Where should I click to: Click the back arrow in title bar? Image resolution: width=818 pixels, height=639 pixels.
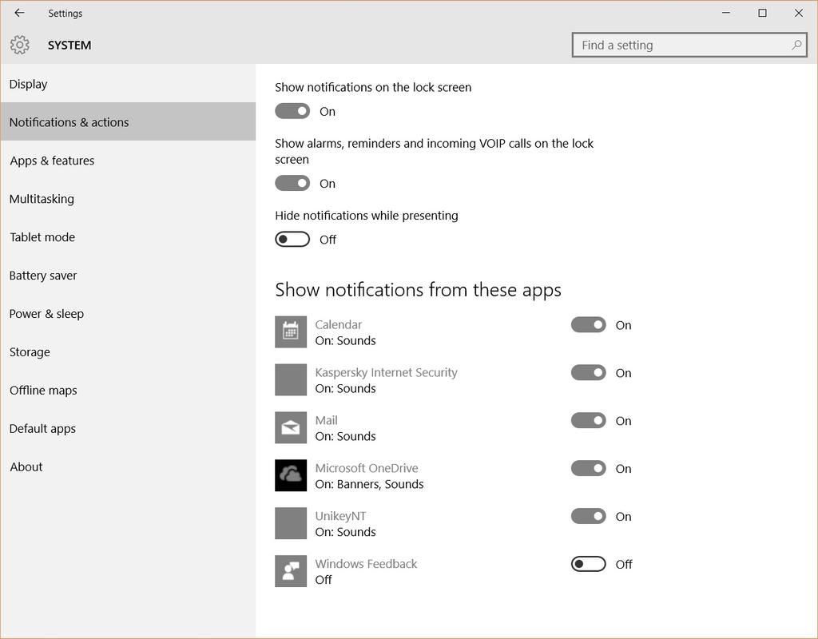(19, 13)
